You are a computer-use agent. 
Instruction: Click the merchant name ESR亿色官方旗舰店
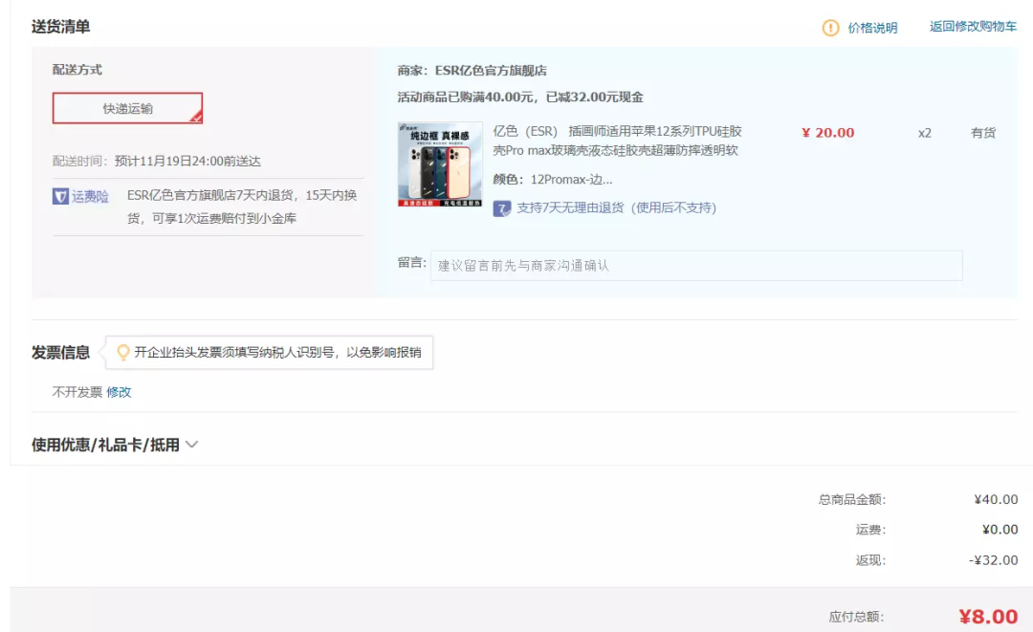(491, 71)
